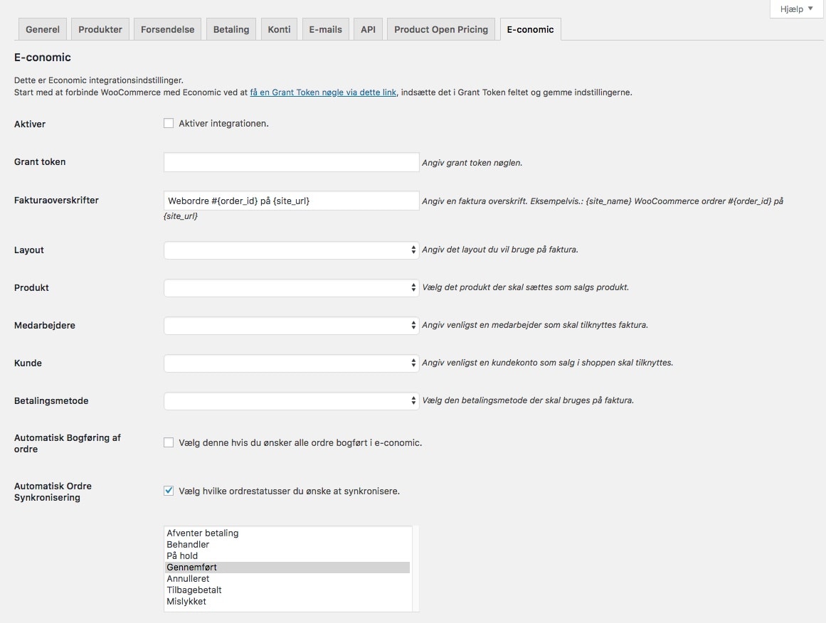The width and height of the screenshot is (826, 623).
Task: Click the 'Vælg denne hvis du ønsker' label
Action: pyautogui.click(x=300, y=443)
